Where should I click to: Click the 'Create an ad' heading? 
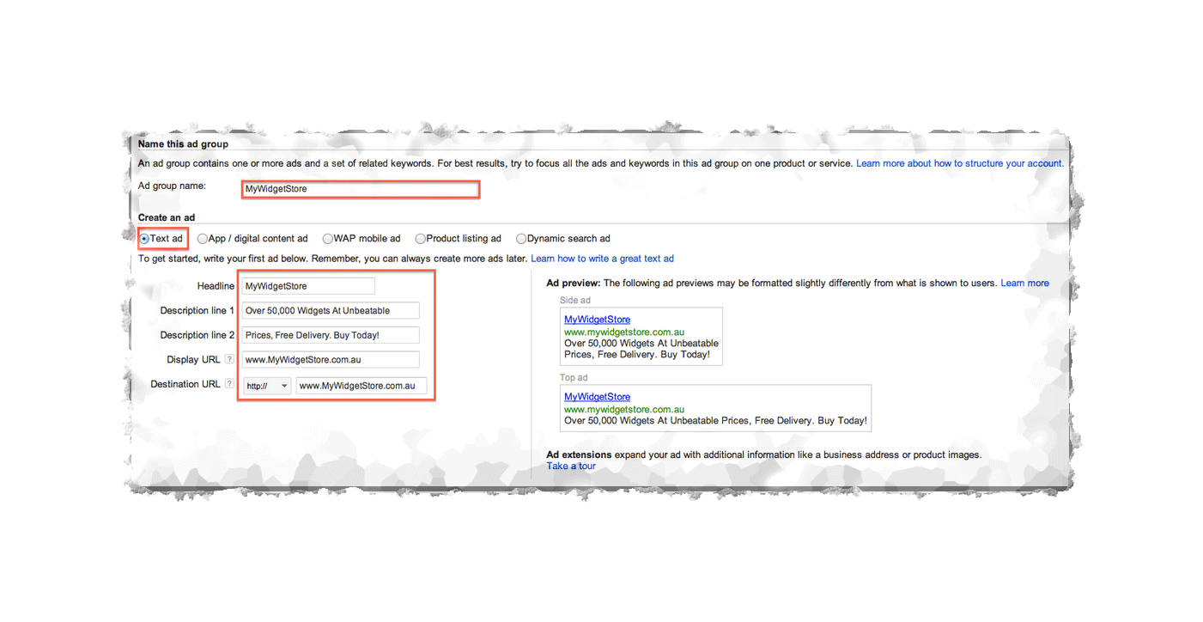point(167,218)
